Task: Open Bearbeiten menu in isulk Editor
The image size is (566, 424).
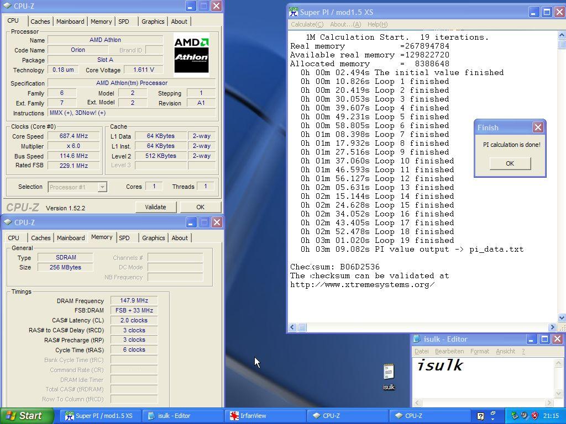Action: click(449, 351)
